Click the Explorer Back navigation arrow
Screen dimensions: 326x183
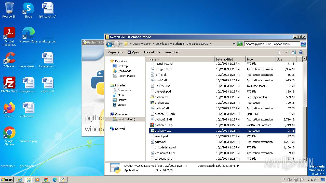[109, 44]
